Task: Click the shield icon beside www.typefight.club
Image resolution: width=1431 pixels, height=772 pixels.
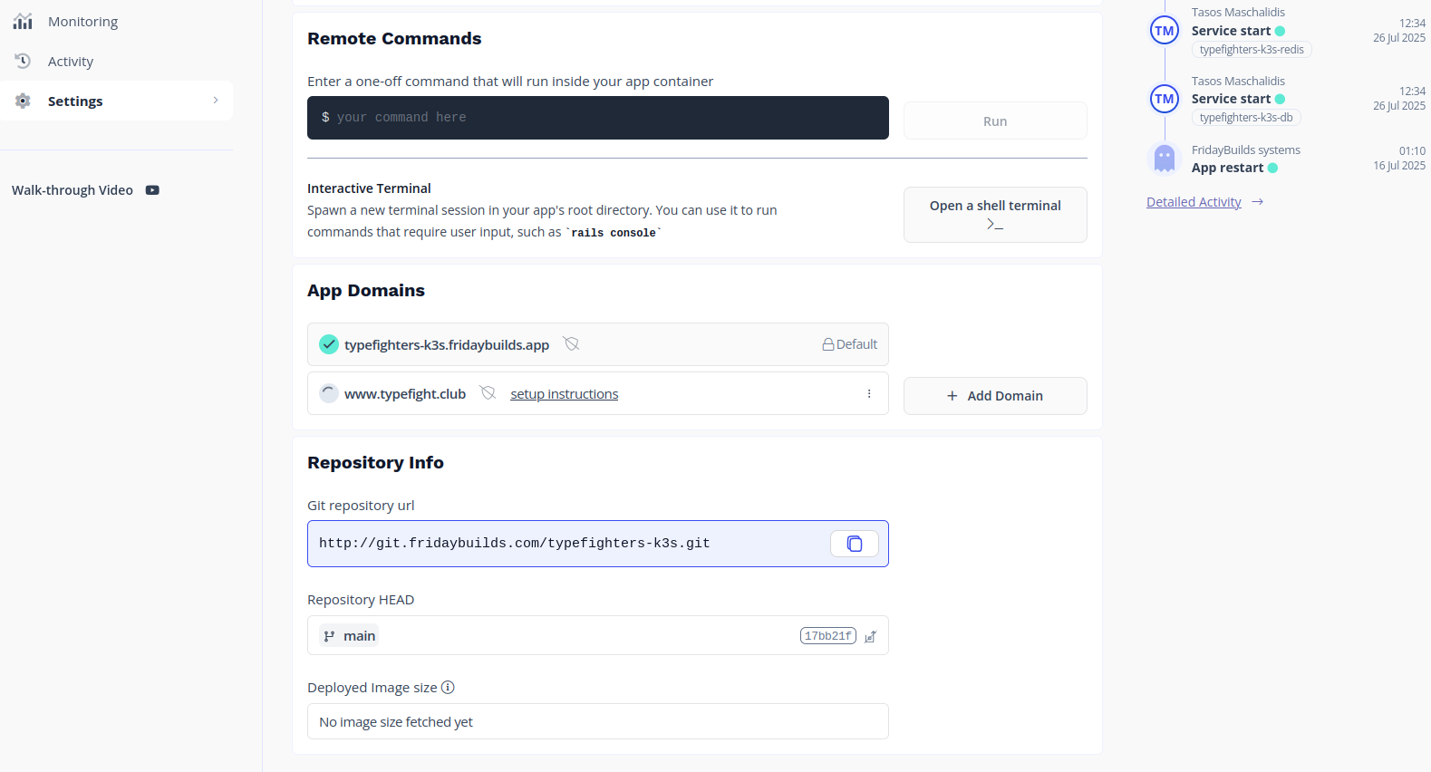Action: coord(488,393)
